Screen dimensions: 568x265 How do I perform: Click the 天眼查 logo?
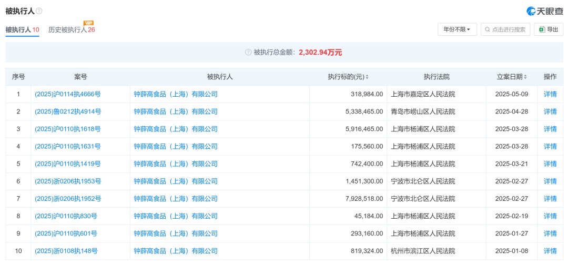pyautogui.click(x=545, y=11)
